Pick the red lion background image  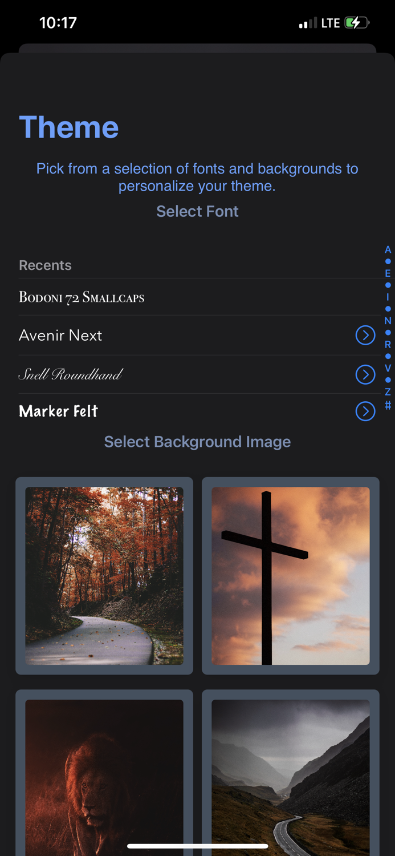[104, 773]
